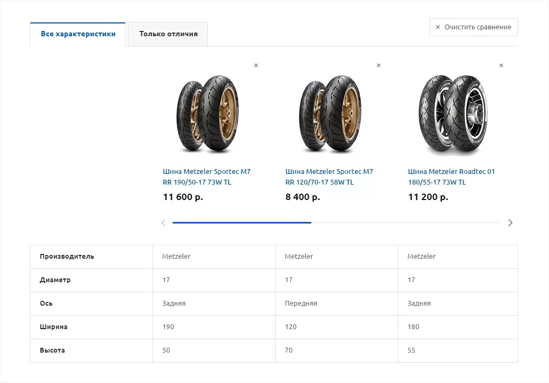
Task: Click Передняя axle value cell
Action: point(336,304)
